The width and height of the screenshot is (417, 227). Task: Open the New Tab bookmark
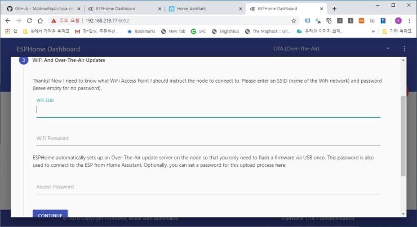coord(173,32)
